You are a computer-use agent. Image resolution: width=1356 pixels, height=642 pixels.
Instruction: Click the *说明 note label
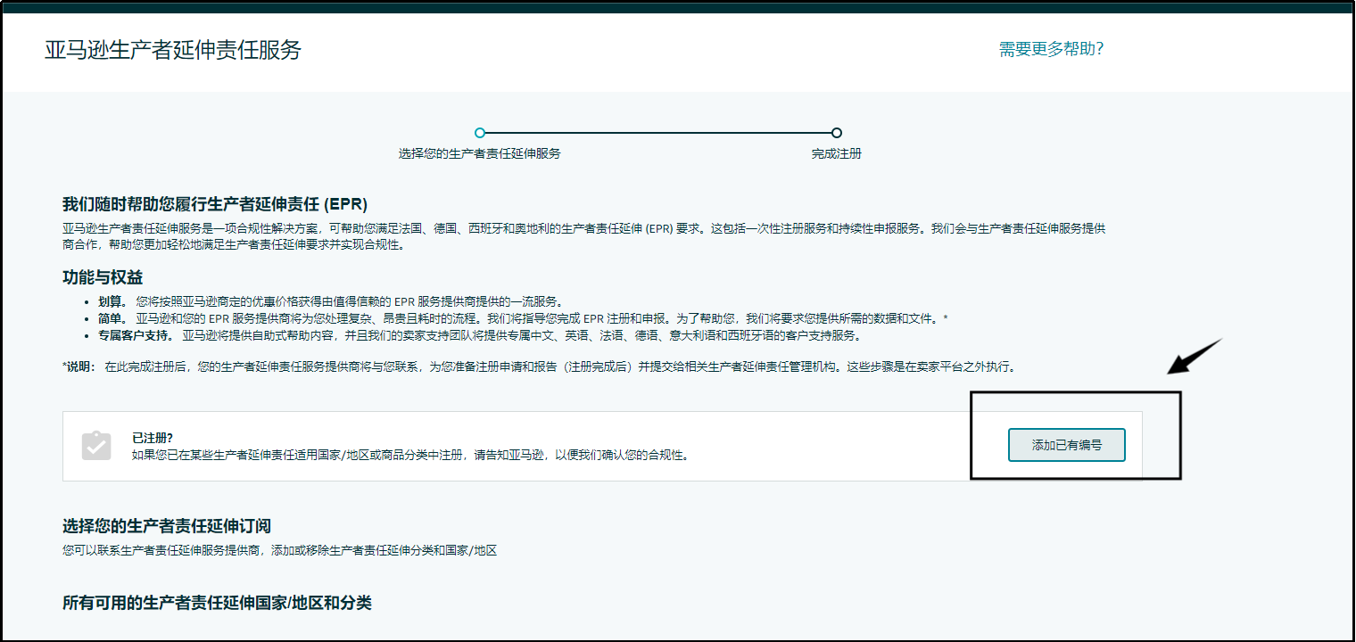click(79, 366)
